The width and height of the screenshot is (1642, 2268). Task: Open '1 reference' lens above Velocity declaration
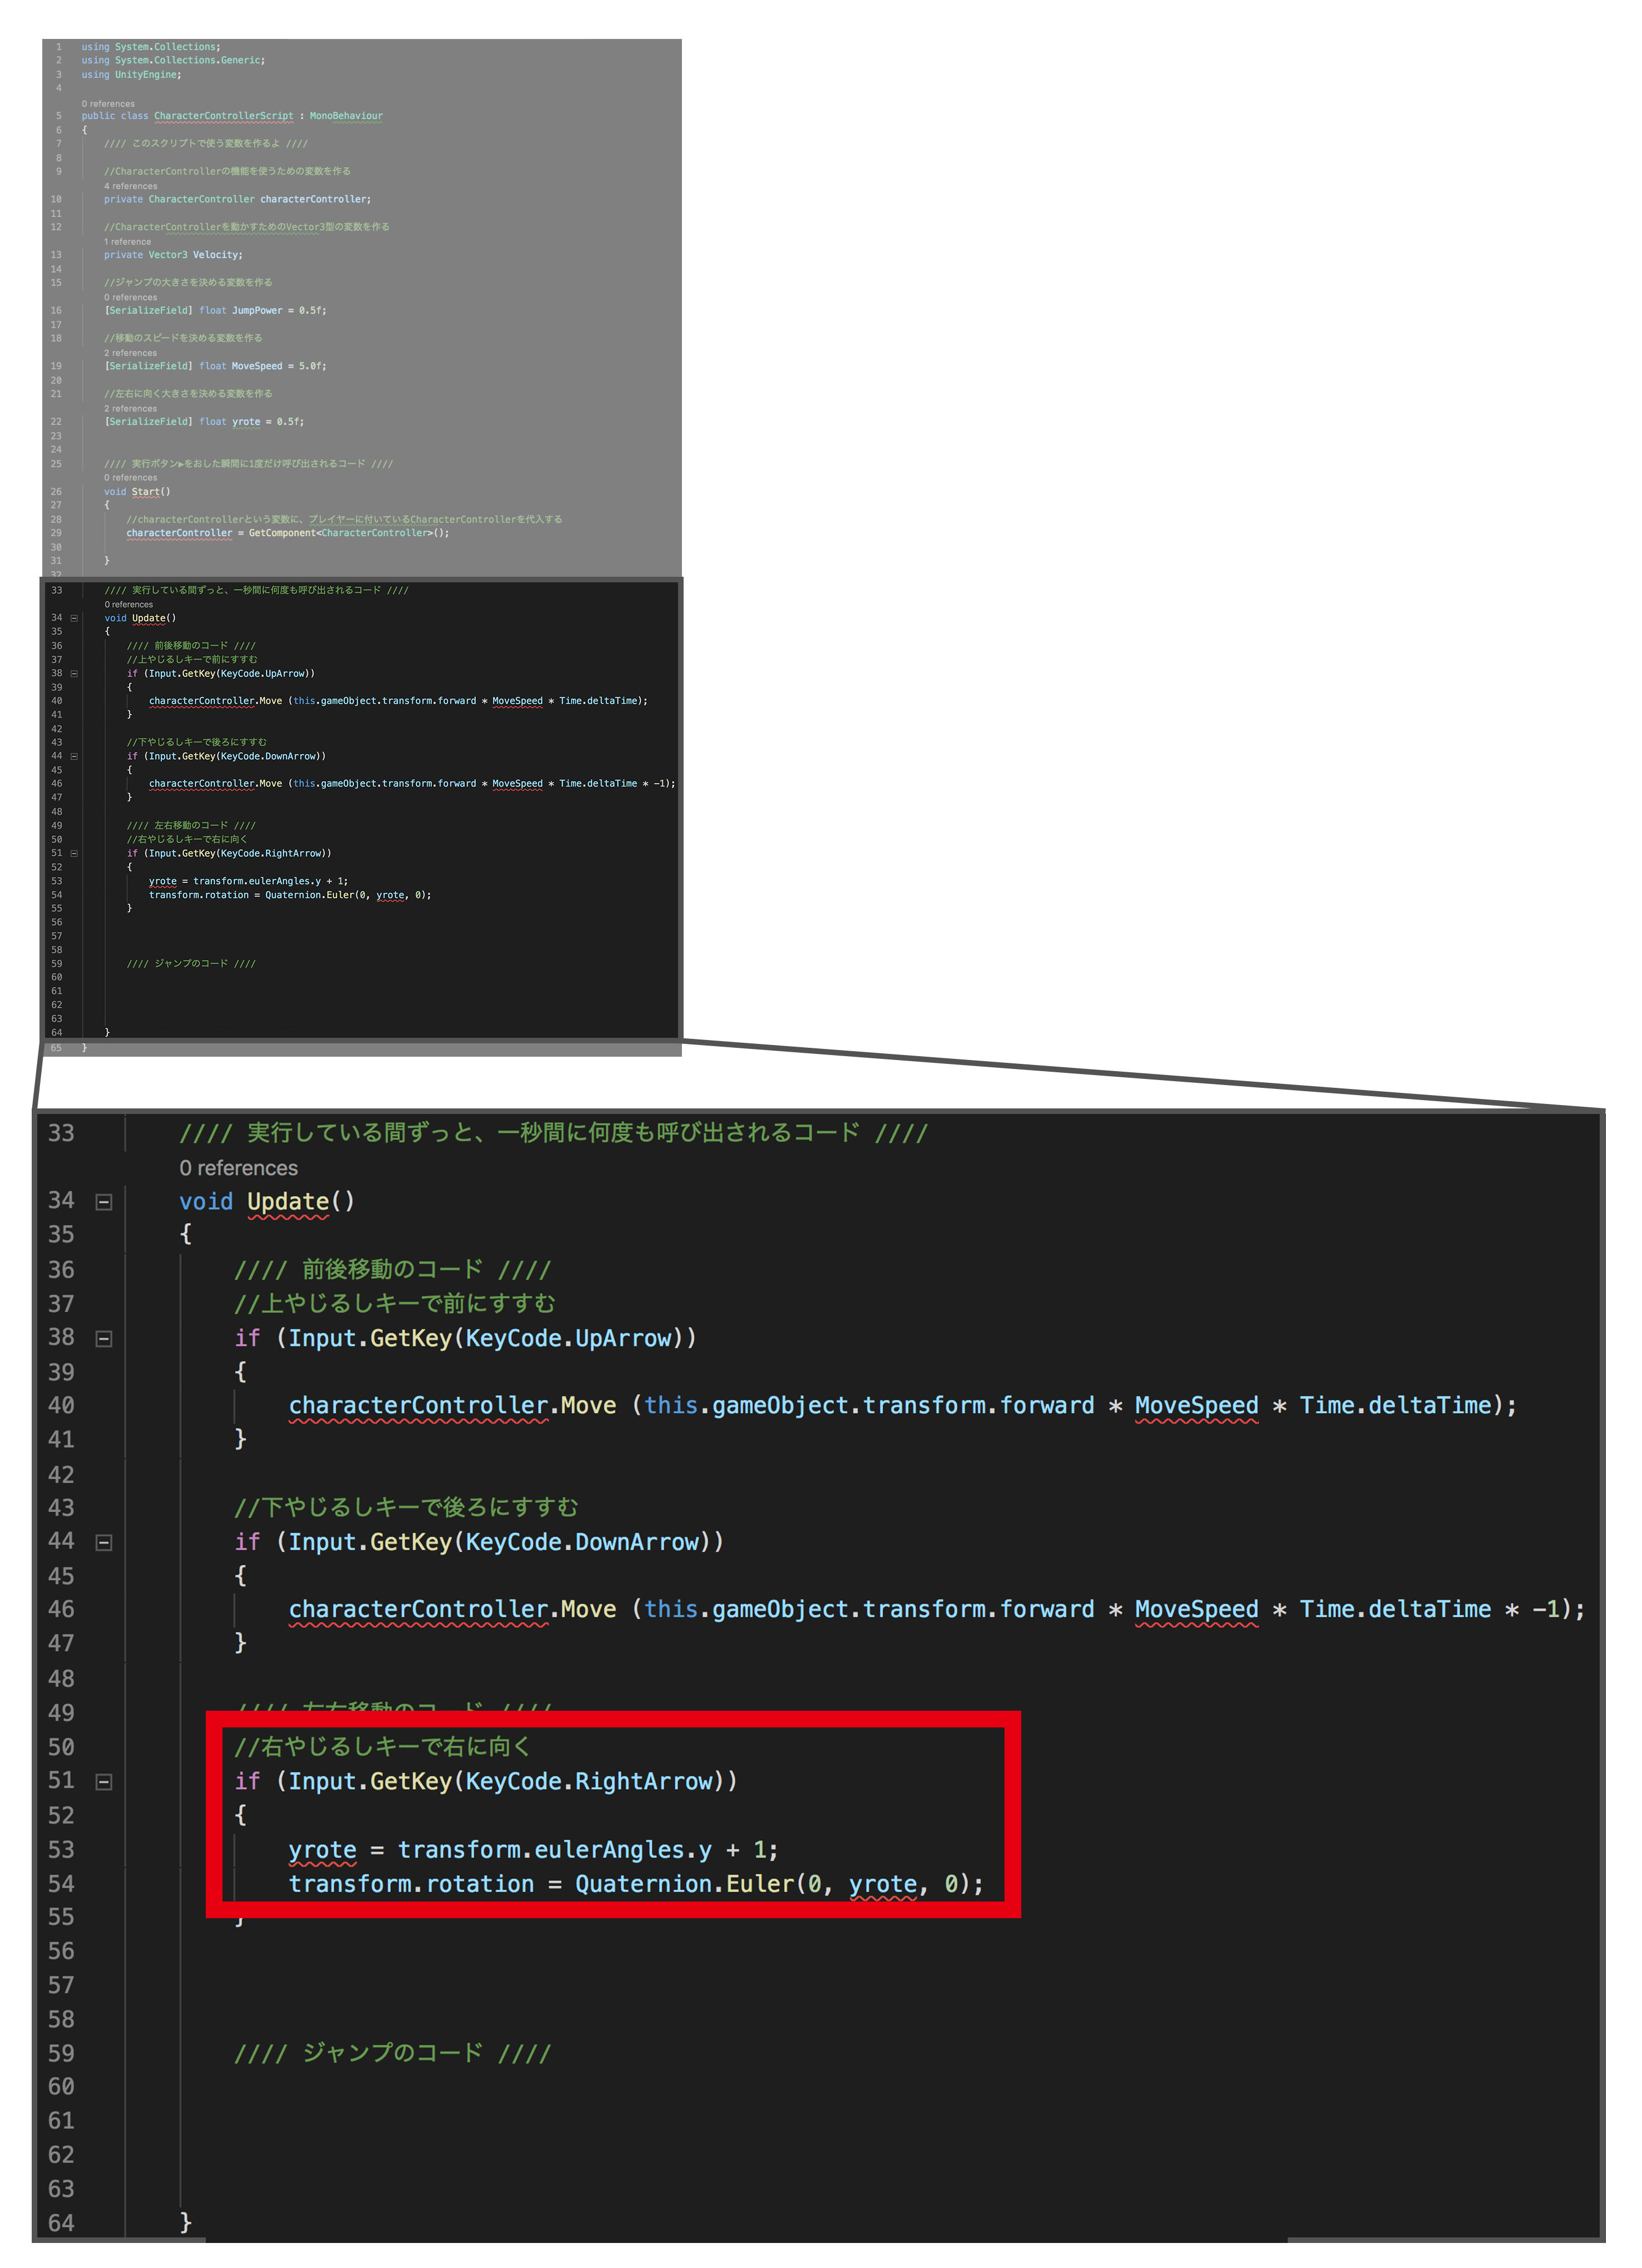point(127,242)
